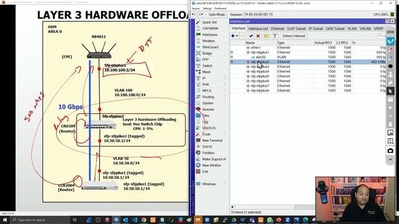399x224 pixels.
Task: Open the Mesh menu
Action: point(206,72)
